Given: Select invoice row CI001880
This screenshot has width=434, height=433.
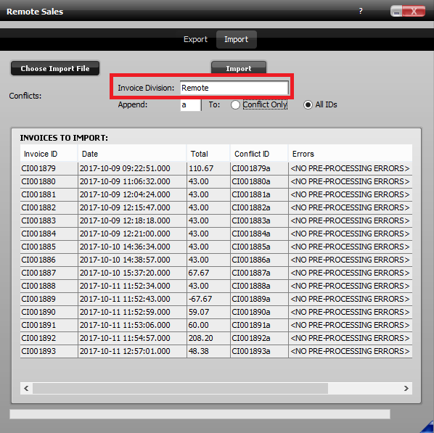Looking at the screenshot, I should [216, 181].
